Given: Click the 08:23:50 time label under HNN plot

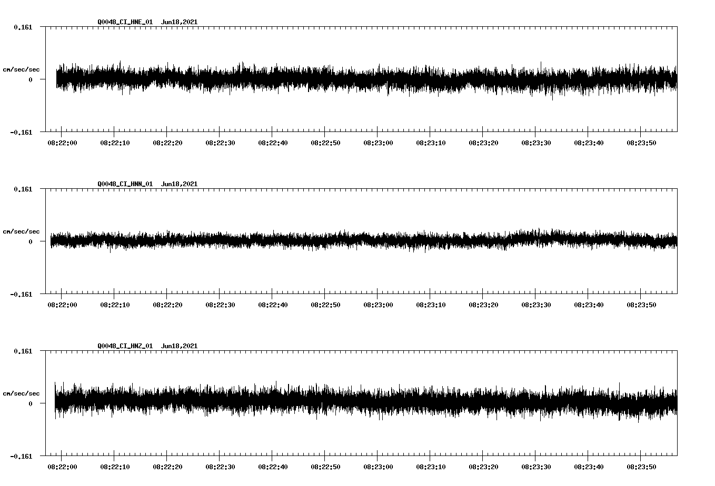Looking at the screenshot, I should coord(641,305).
